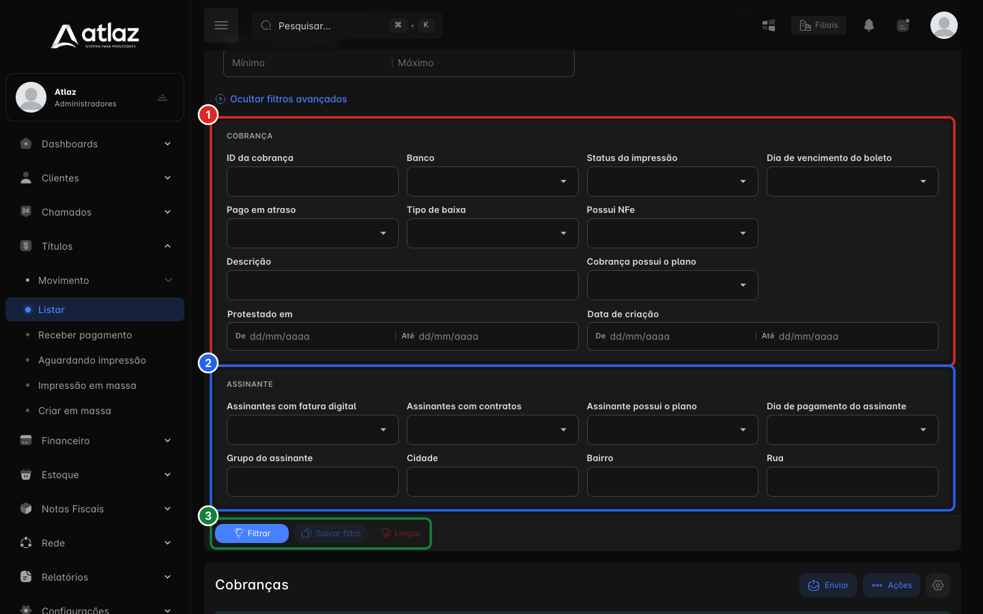Click the Notas Fiscais cube icon
The width and height of the screenshot is (983, 614).
[26, 508]
